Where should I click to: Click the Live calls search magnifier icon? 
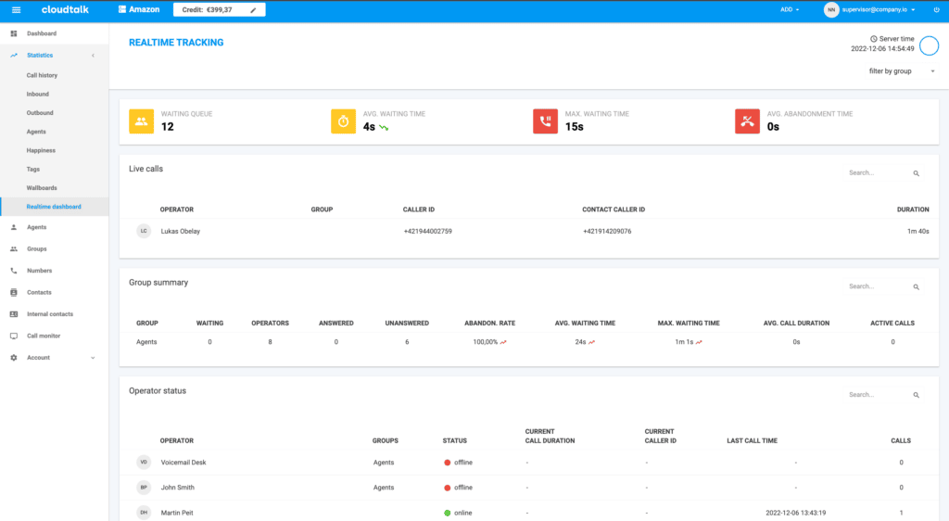click(x=916, y=173)
